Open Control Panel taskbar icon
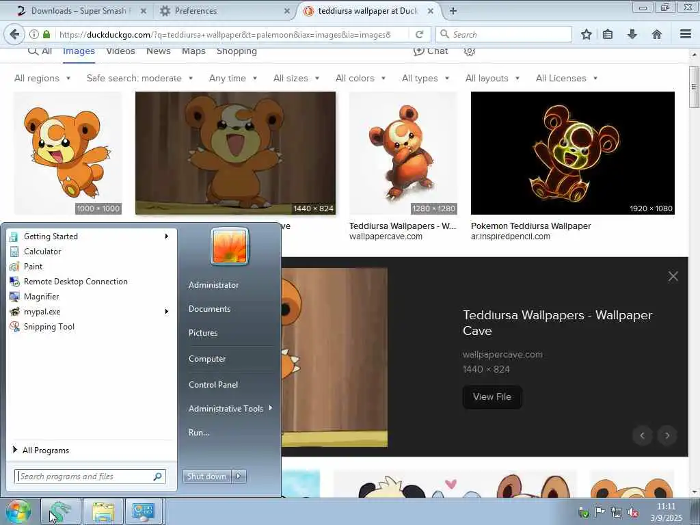This screenshot has height=525, width=700. click(144, 511)
